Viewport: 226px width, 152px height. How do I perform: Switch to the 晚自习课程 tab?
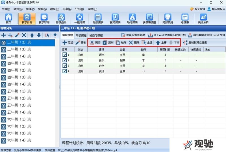tap(96, 36)
